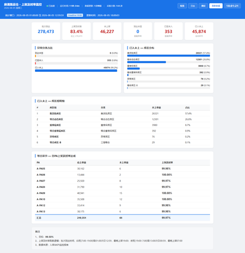The height and width of the screenshot is (253, 245).
Task: Select the 278,473 total arrivals card
Action: (46, 31)
